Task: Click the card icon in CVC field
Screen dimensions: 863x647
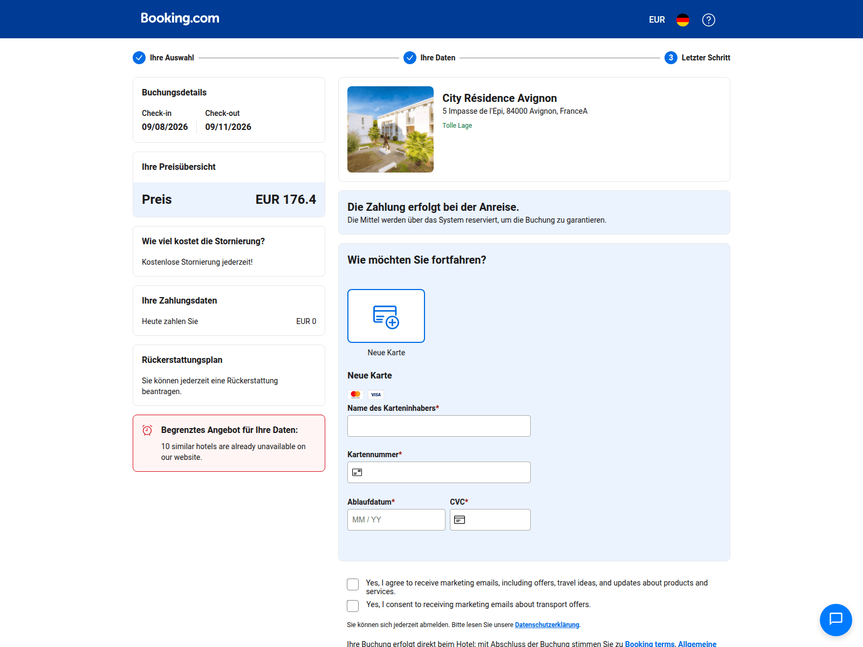Action: coord(460,520)
